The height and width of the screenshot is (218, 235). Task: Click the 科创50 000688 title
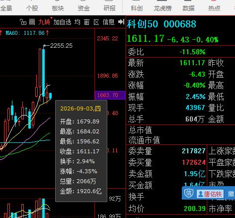coord(161,24)
